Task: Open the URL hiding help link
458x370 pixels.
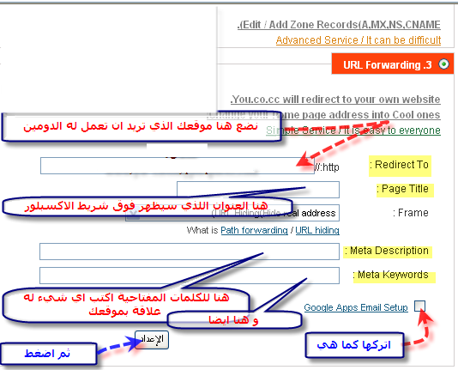Action: click(317, 230)
